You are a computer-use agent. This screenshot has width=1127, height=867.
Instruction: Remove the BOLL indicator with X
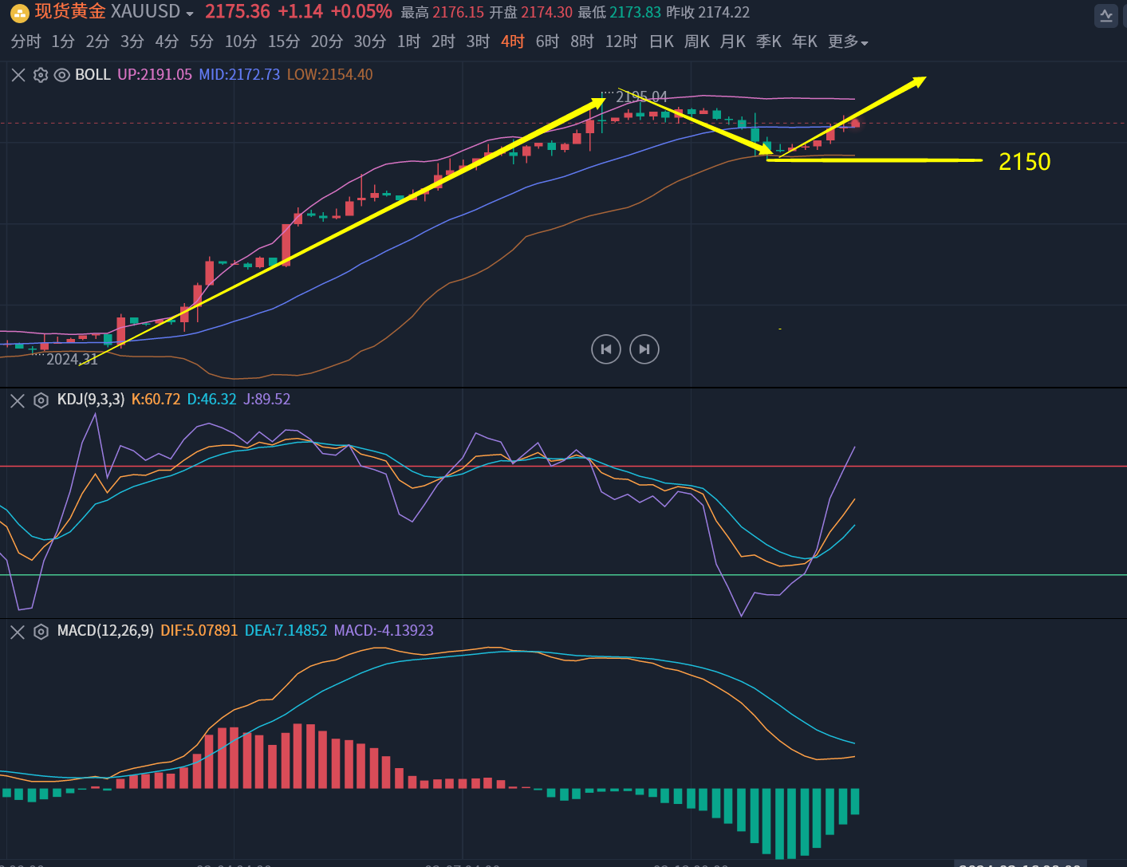pyautogui.click(x=18, y=75)
